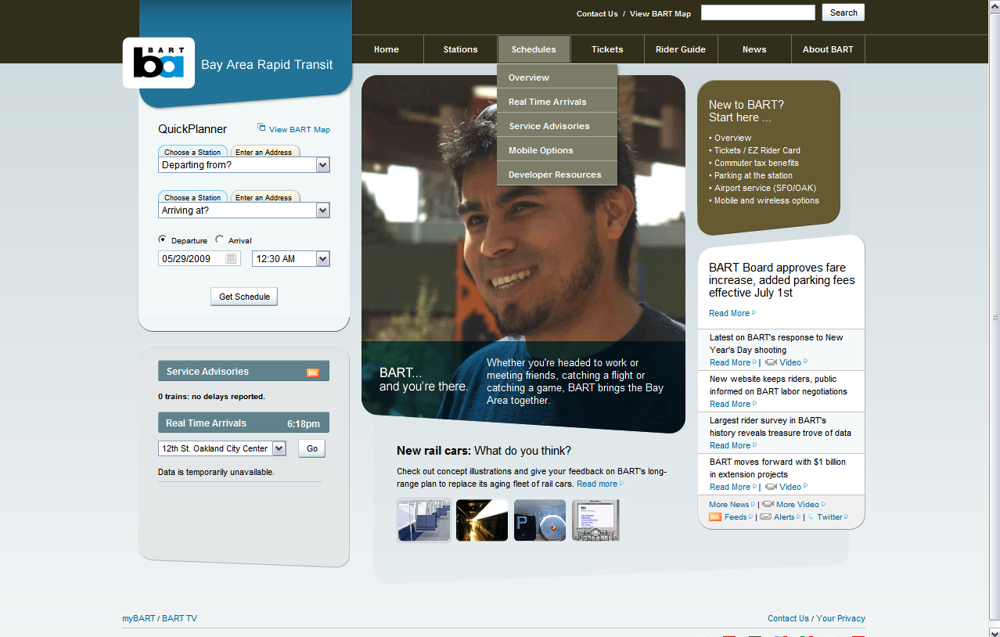The width and height of the screenshot is (1000, 637).
Task: Expand the 12:30 AM time dropdown
Action: (322, 259)
